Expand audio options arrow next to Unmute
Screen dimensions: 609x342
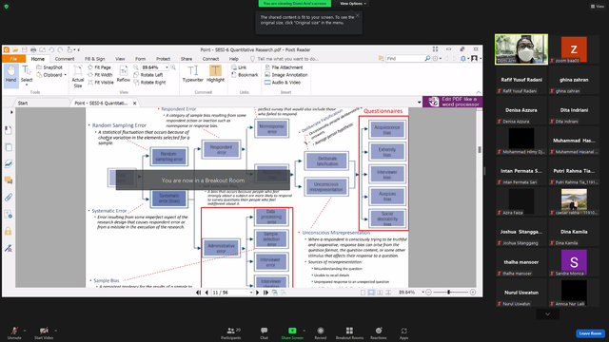tap(25, 331)
